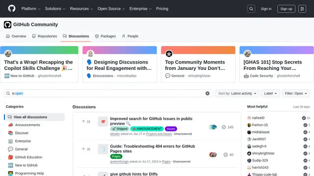Image resolution: width=314 pixels, height=176 pixels.
Task: Switch to the Overview tab
Action: pos(16,36)
